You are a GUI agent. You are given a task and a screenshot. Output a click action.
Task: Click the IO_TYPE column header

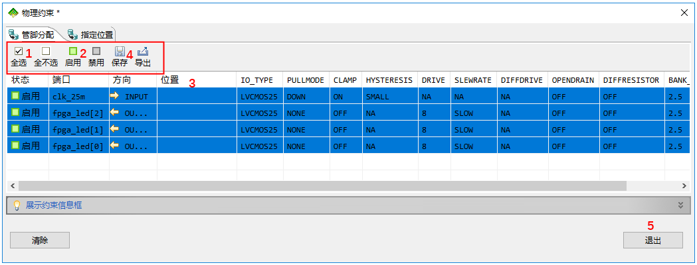pos(257,80)
